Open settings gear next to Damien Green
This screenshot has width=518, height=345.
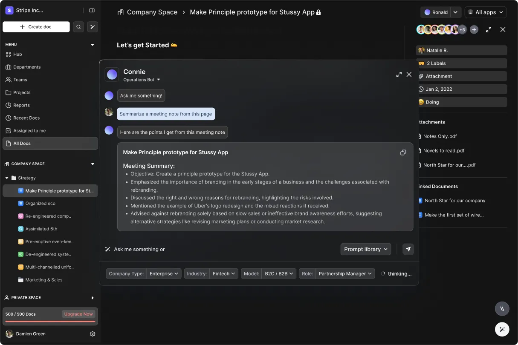(x=93, y=334)
